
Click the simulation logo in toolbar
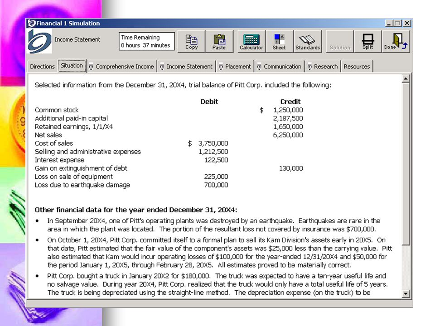tap(40, 42)
